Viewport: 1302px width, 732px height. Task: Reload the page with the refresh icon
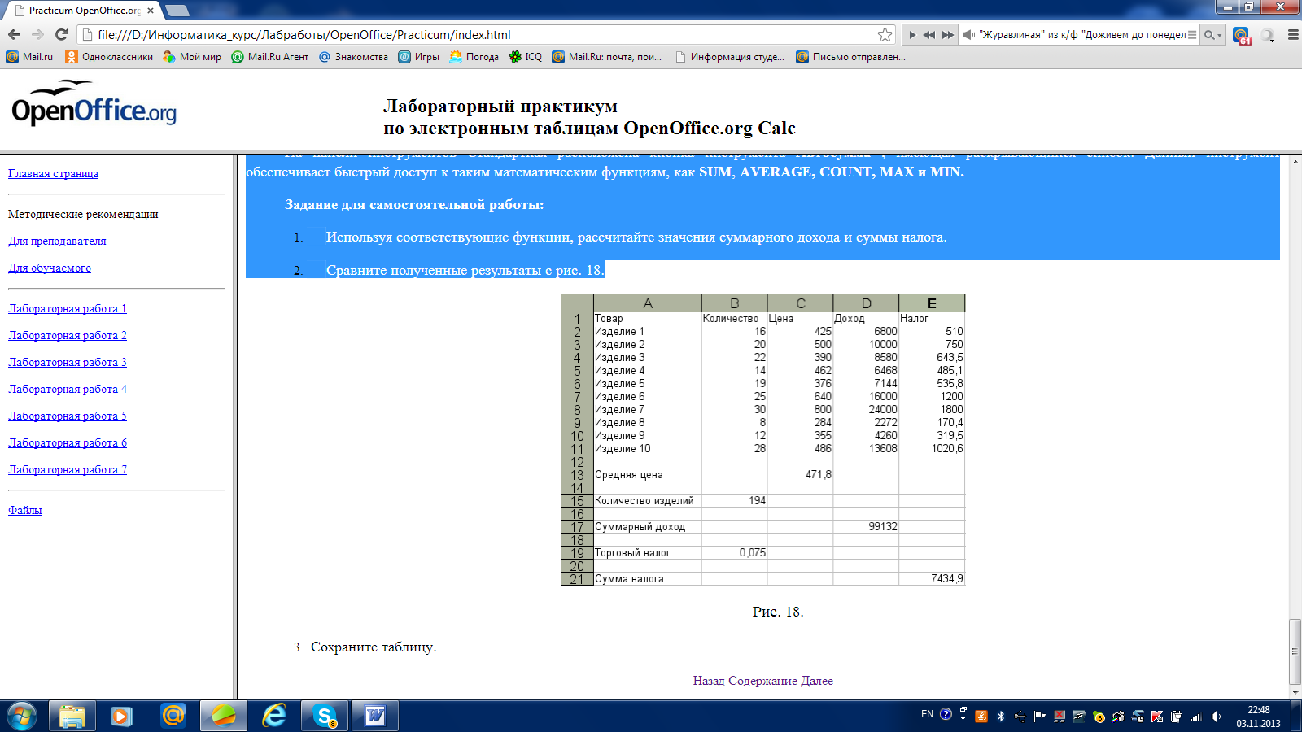coord(61,34)
